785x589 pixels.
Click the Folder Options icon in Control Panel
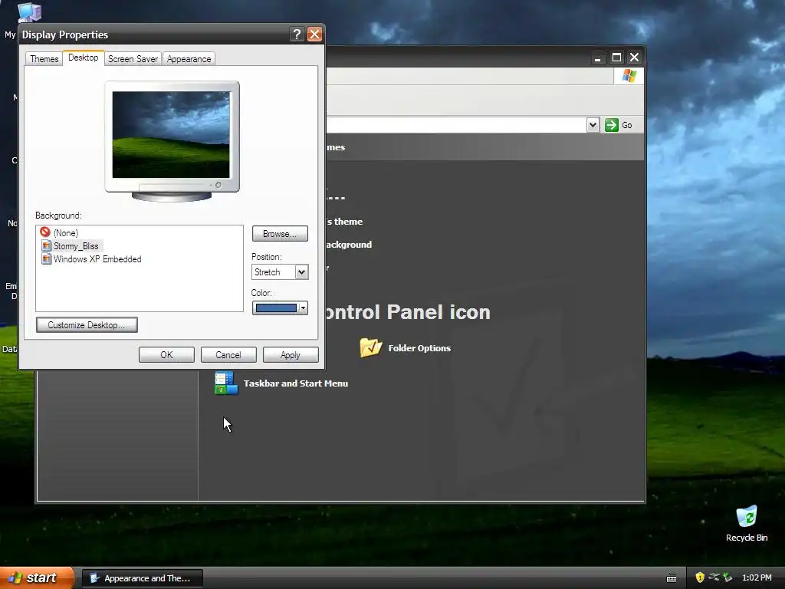tap(371, 347)
